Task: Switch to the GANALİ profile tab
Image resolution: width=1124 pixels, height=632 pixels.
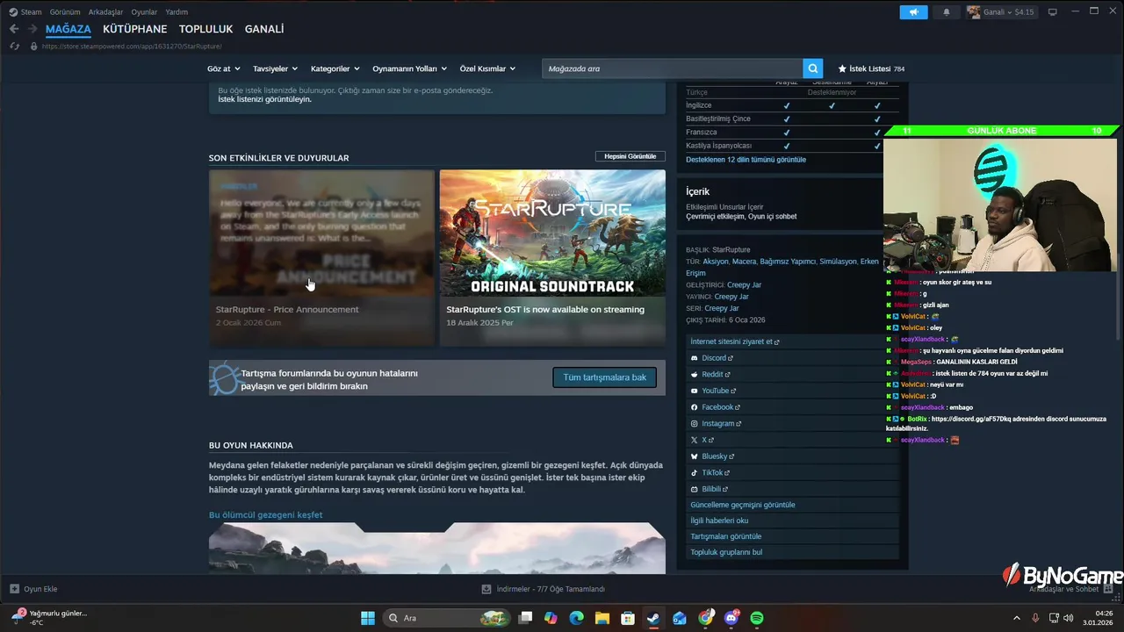Action: coord(264,29)
